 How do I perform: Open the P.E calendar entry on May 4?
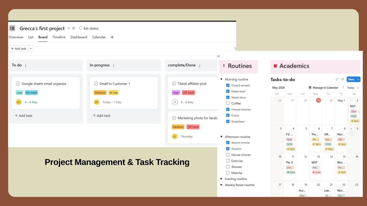290,141
